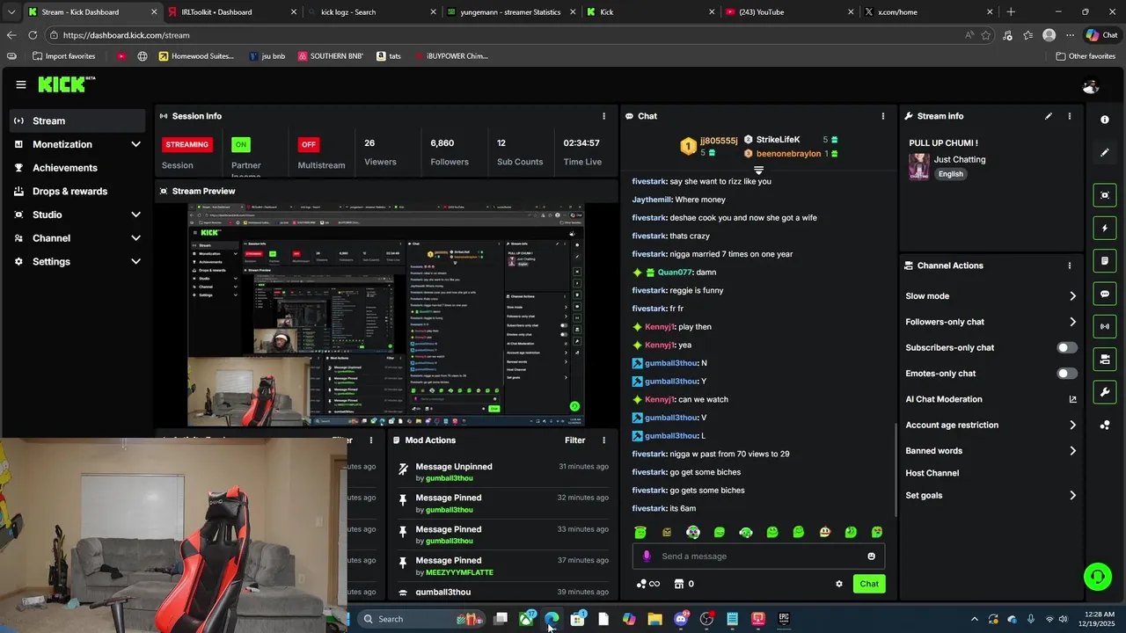This screenshot has width=1126, height=633.
Task: Expand Followers-only chat options
Action: click(1072, 322)
